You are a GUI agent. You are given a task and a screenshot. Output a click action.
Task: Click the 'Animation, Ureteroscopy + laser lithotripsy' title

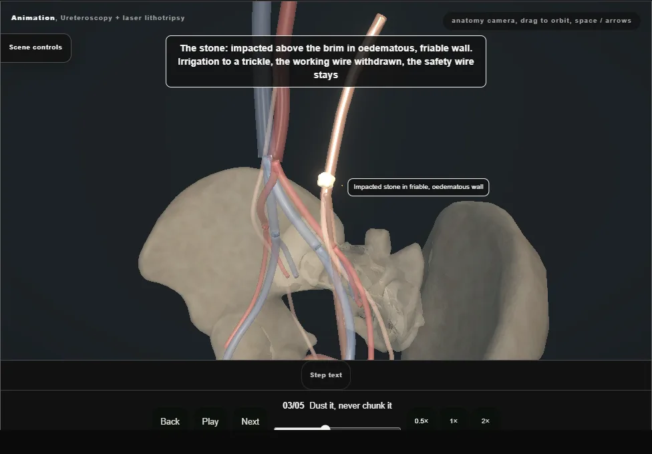98,18
